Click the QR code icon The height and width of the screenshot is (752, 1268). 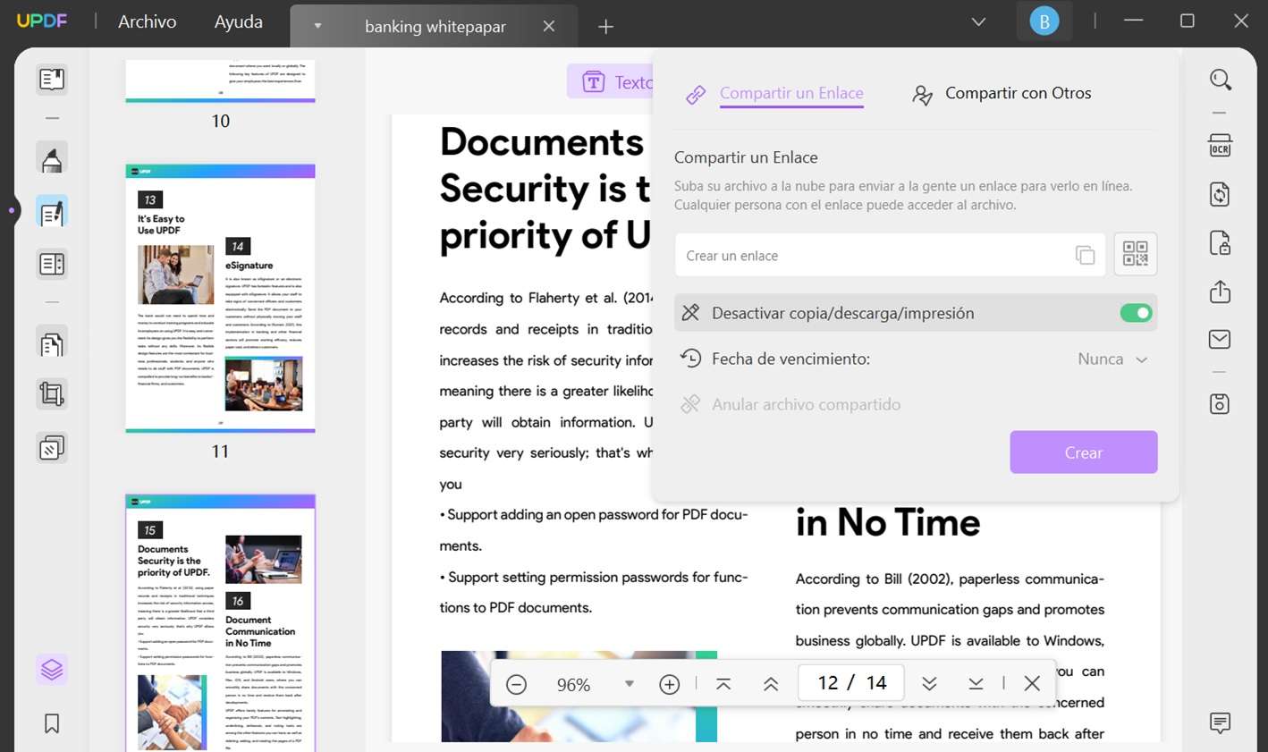tap(1135, 255)
